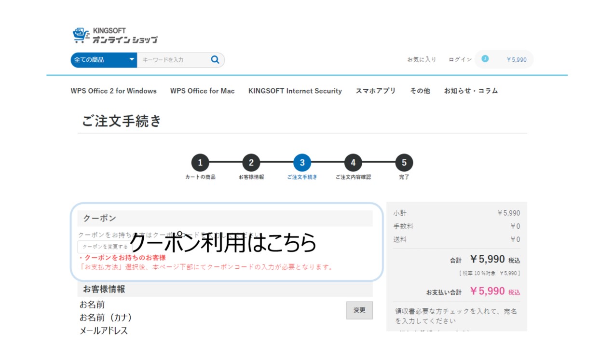Click step 2 お客様情報 circle
Screen dimensions: 614x346
251,163
